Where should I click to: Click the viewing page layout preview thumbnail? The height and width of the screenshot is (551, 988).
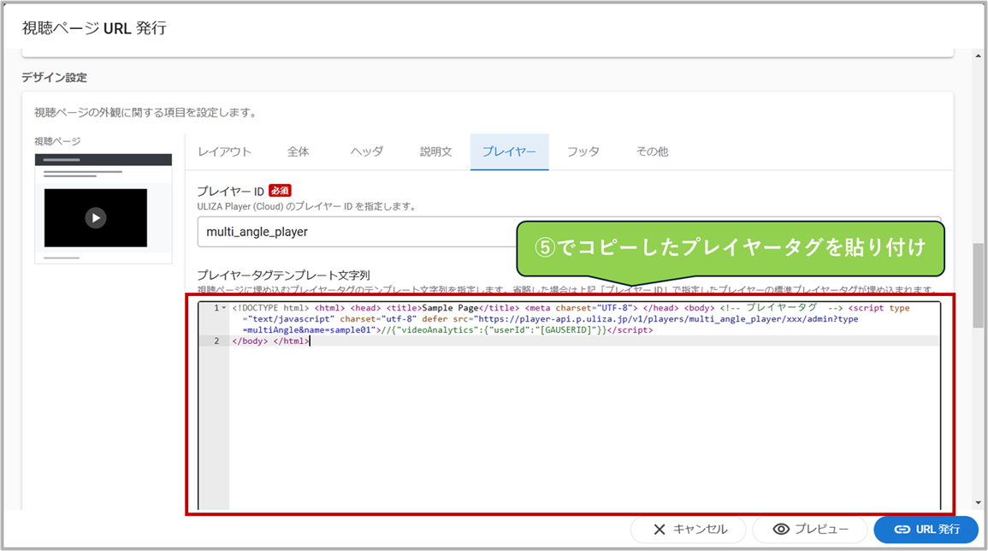[x=104, y=208]
